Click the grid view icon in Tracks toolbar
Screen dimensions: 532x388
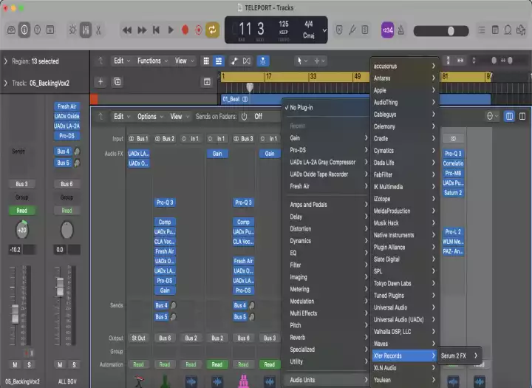(x=206, y=61)
